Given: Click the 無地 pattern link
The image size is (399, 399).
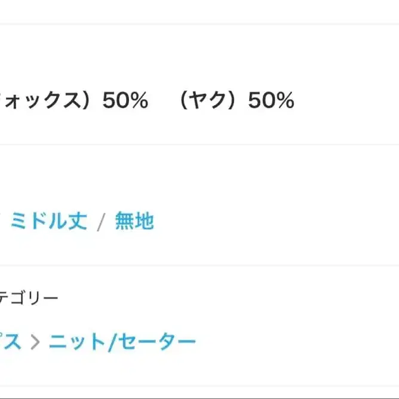Looking at the screenshot, I should click(x=134, y=222).
